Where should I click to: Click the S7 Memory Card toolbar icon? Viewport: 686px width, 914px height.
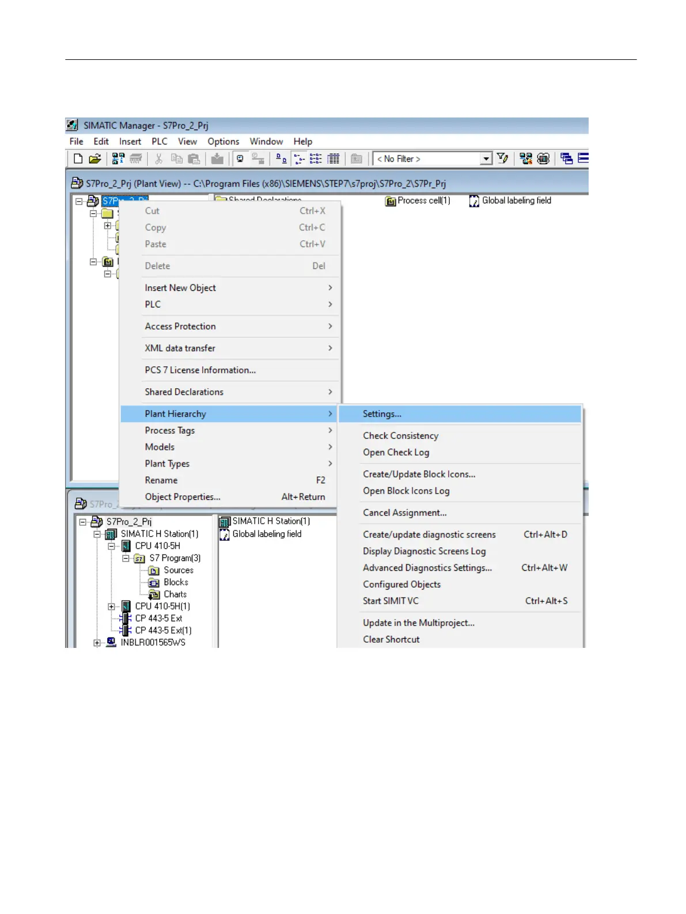(136, 158)
